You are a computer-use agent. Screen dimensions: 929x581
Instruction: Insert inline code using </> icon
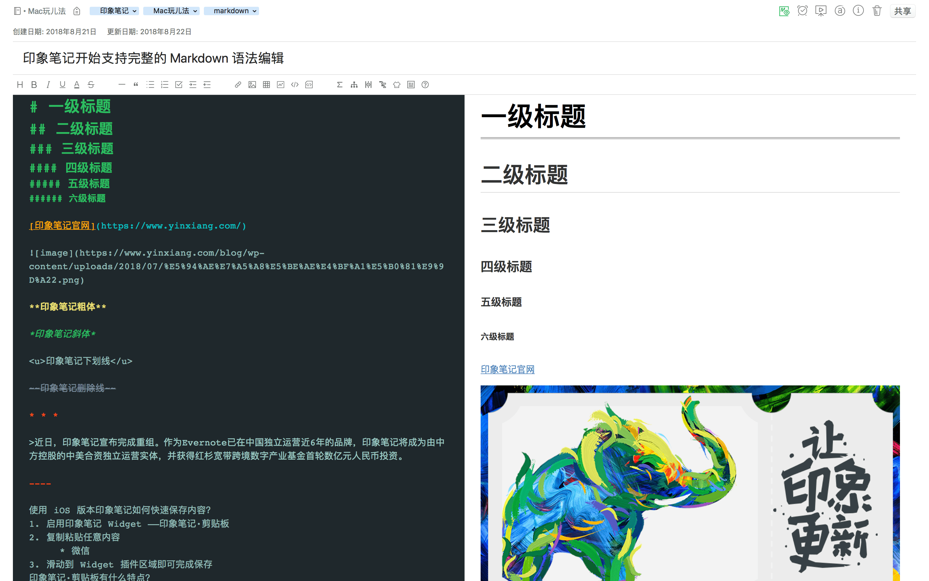click(295, 85)
